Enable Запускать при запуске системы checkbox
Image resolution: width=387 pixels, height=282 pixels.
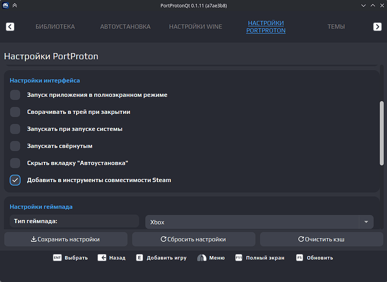[x=15, y=129]
